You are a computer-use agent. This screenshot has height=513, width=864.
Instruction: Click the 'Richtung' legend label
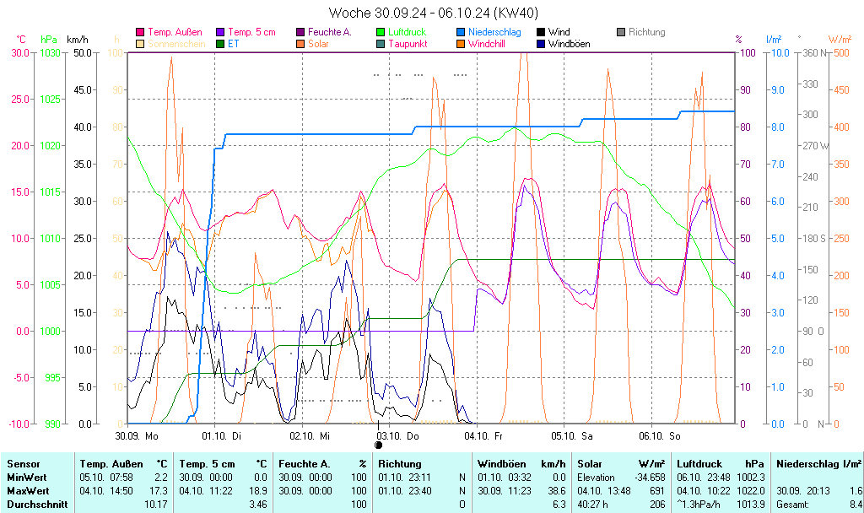coord(647,32)
